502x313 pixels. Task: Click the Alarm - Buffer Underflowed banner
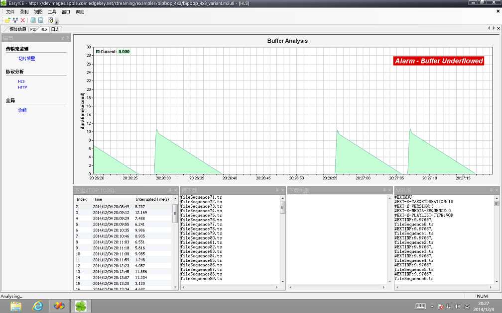439,61
